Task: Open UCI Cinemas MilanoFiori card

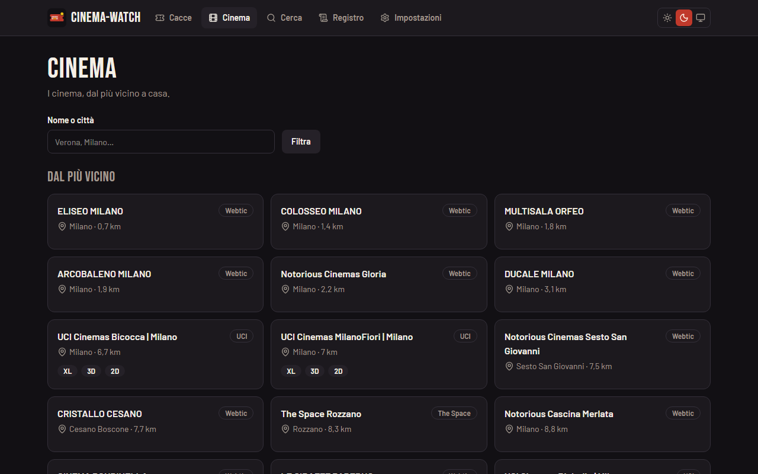Action: pos(379,354)
